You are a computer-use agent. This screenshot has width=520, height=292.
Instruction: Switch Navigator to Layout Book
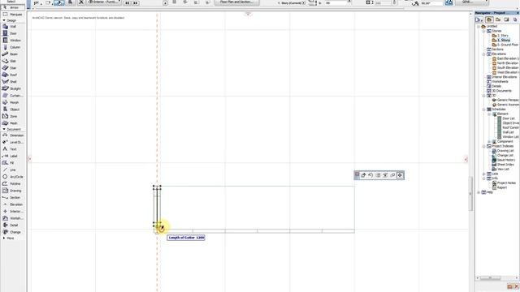(x=506, y=19)
